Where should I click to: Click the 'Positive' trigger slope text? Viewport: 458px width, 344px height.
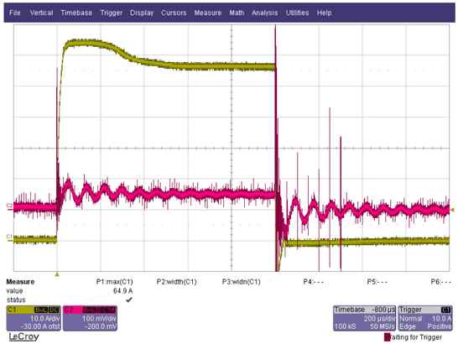(440, 326)
